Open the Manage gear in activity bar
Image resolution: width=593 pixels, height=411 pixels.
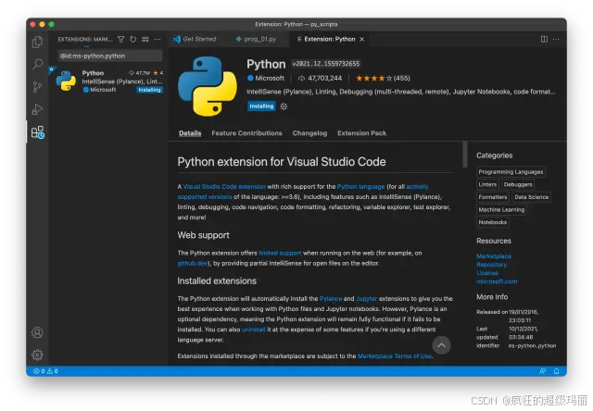pyautogui.click(x=37, y=355)
